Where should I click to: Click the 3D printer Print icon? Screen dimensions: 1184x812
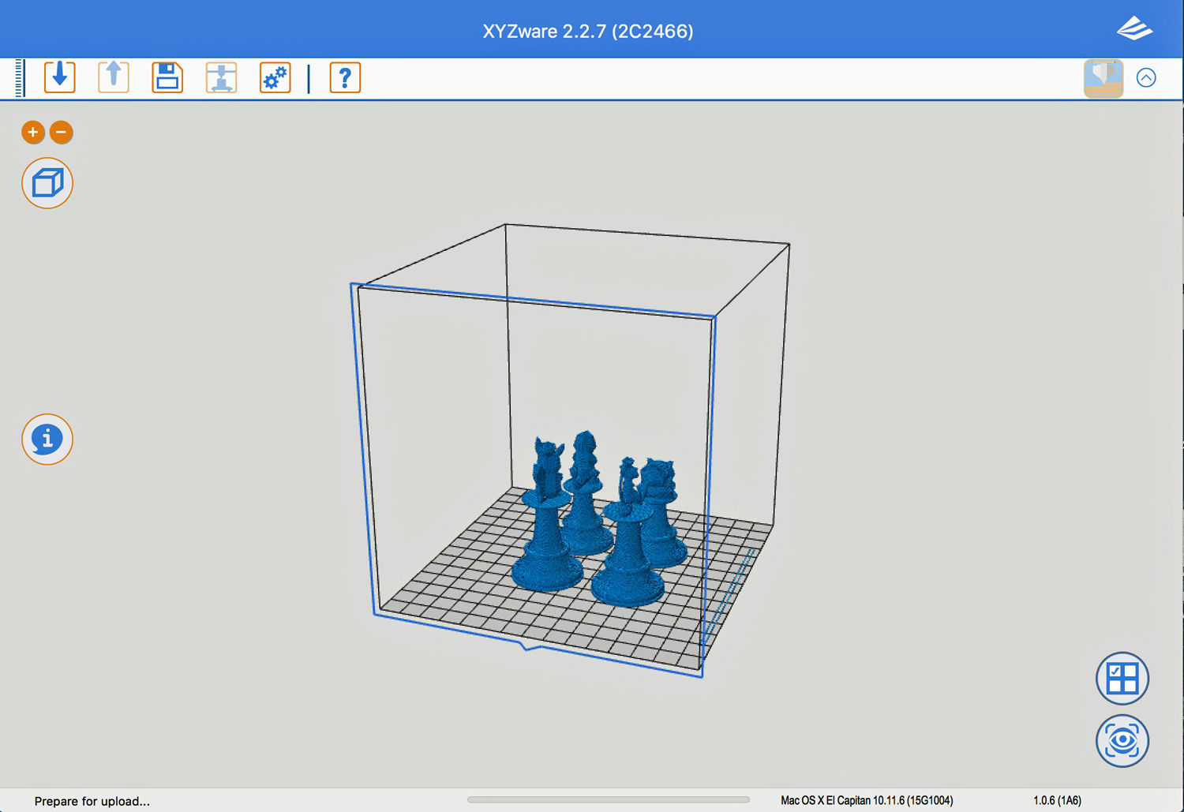[x=221, y=77]
